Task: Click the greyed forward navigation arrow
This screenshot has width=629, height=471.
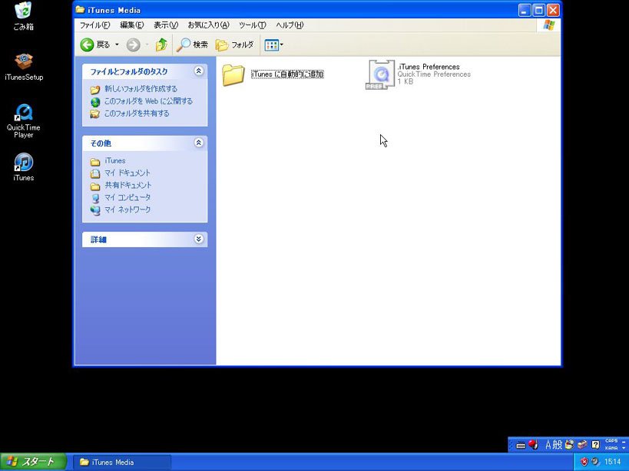Action: pyautogui.click(x=133, y=44)
